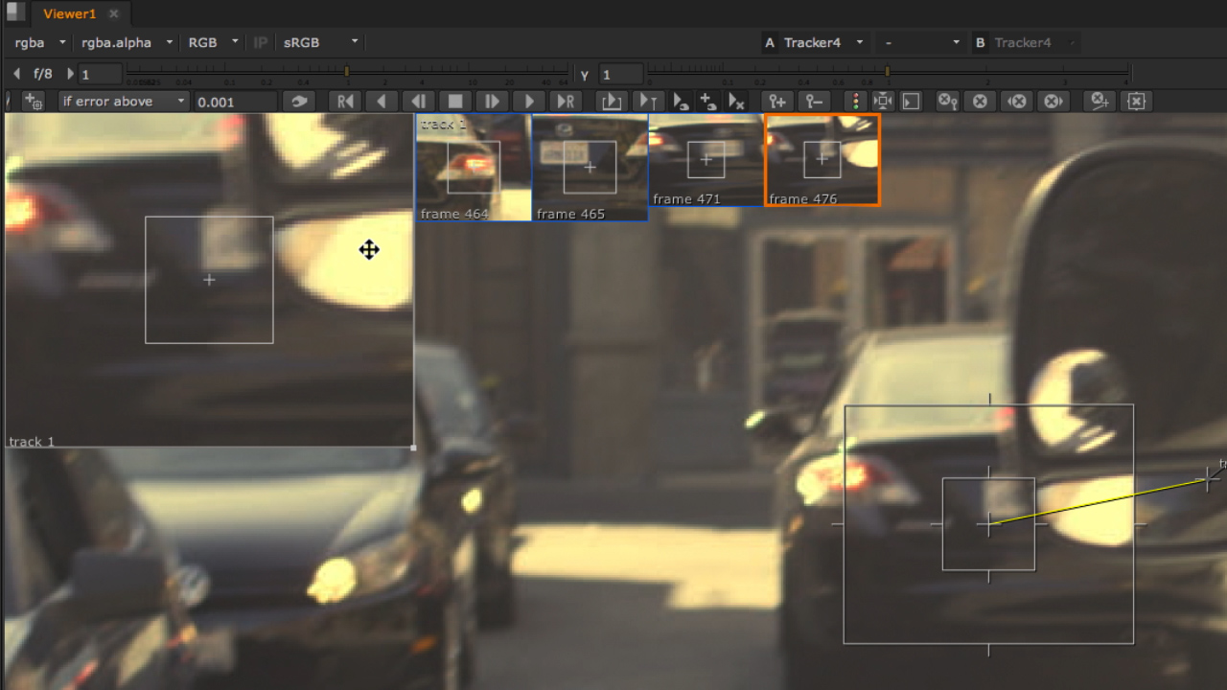Image resolution: width=1227 pixels, height=690 pixels.
Task: Click the track forward arrow
Action: pyautogui.click(x=528, y=101)
